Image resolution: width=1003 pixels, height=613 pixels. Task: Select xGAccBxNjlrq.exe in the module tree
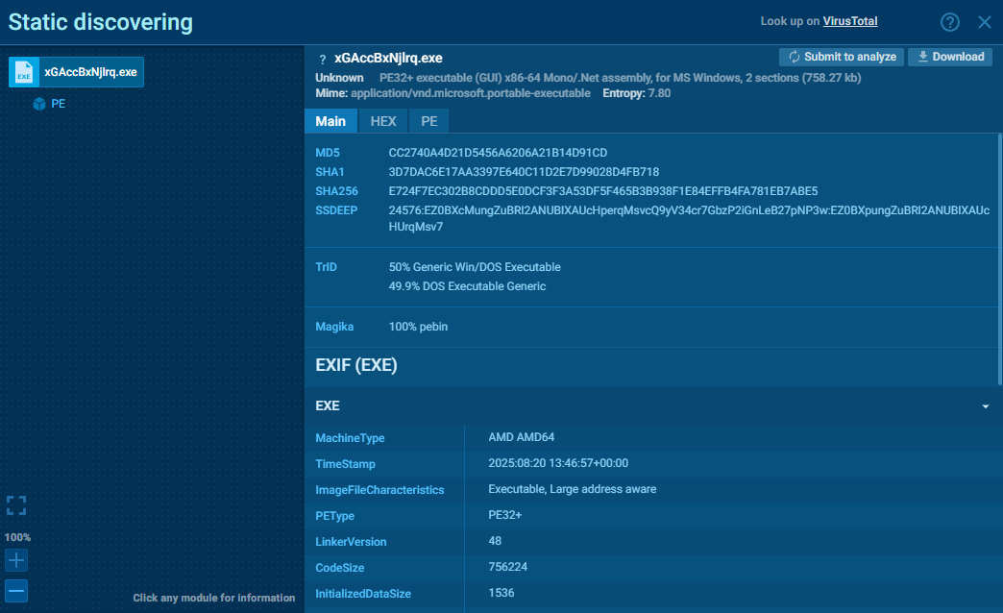coord(90,72)
